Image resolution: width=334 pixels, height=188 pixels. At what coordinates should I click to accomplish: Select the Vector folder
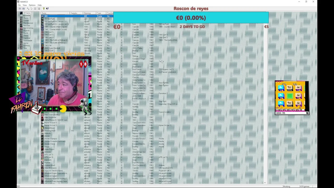tap(26, 43)
